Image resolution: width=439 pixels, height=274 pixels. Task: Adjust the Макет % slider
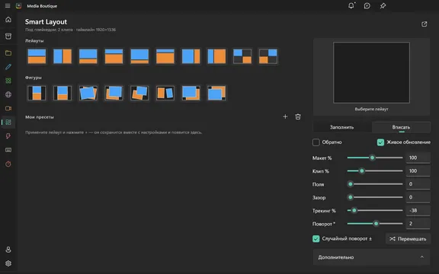coord(375,158)
